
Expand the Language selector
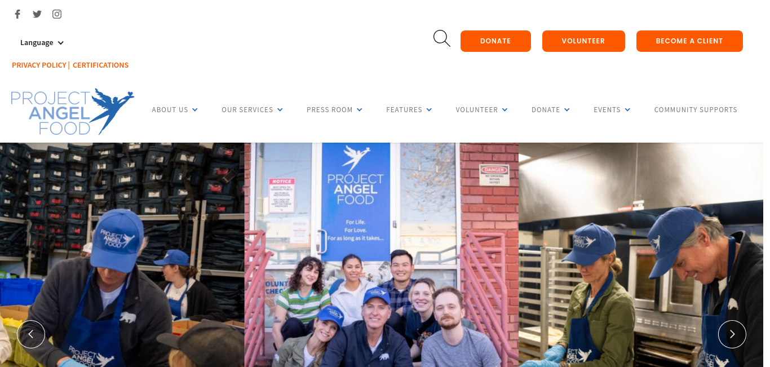(x=42, y=43)
